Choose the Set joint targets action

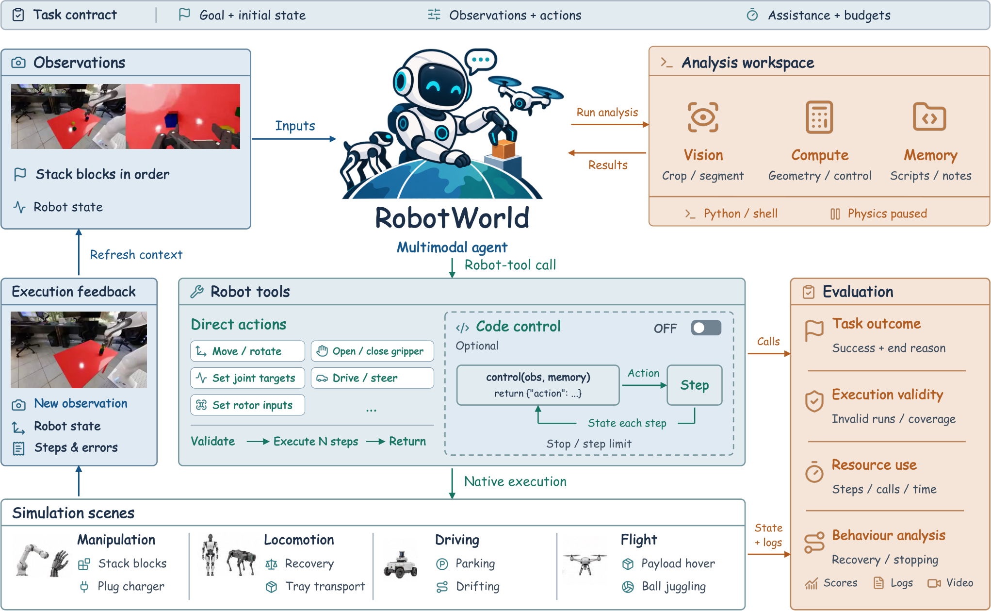click(247, 378)
